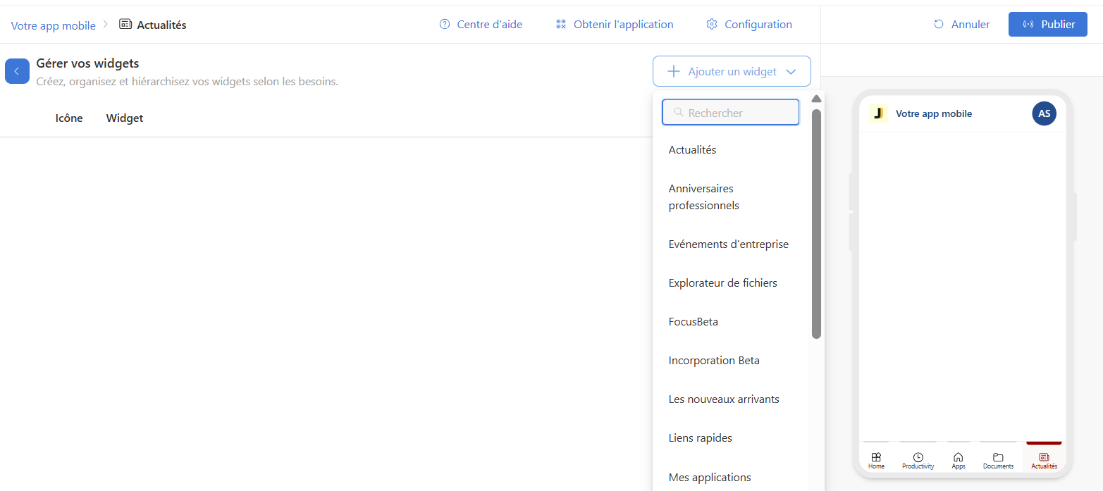Go to Votre app mobile breadcrumb link
The height and width of the screenshot is (491, 1103).
coord(54,25)
